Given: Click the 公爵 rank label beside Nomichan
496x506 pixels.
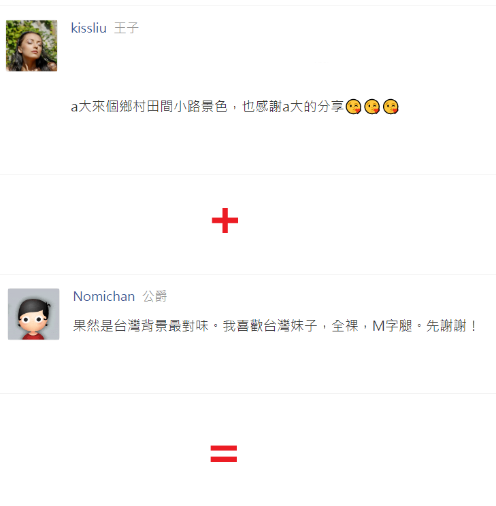Looking at the screenshot, I should (x=154, y=296).
